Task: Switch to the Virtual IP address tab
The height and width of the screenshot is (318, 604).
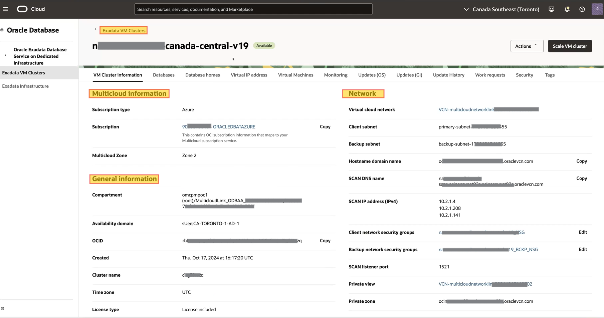Action: click(x=249, y=75)
